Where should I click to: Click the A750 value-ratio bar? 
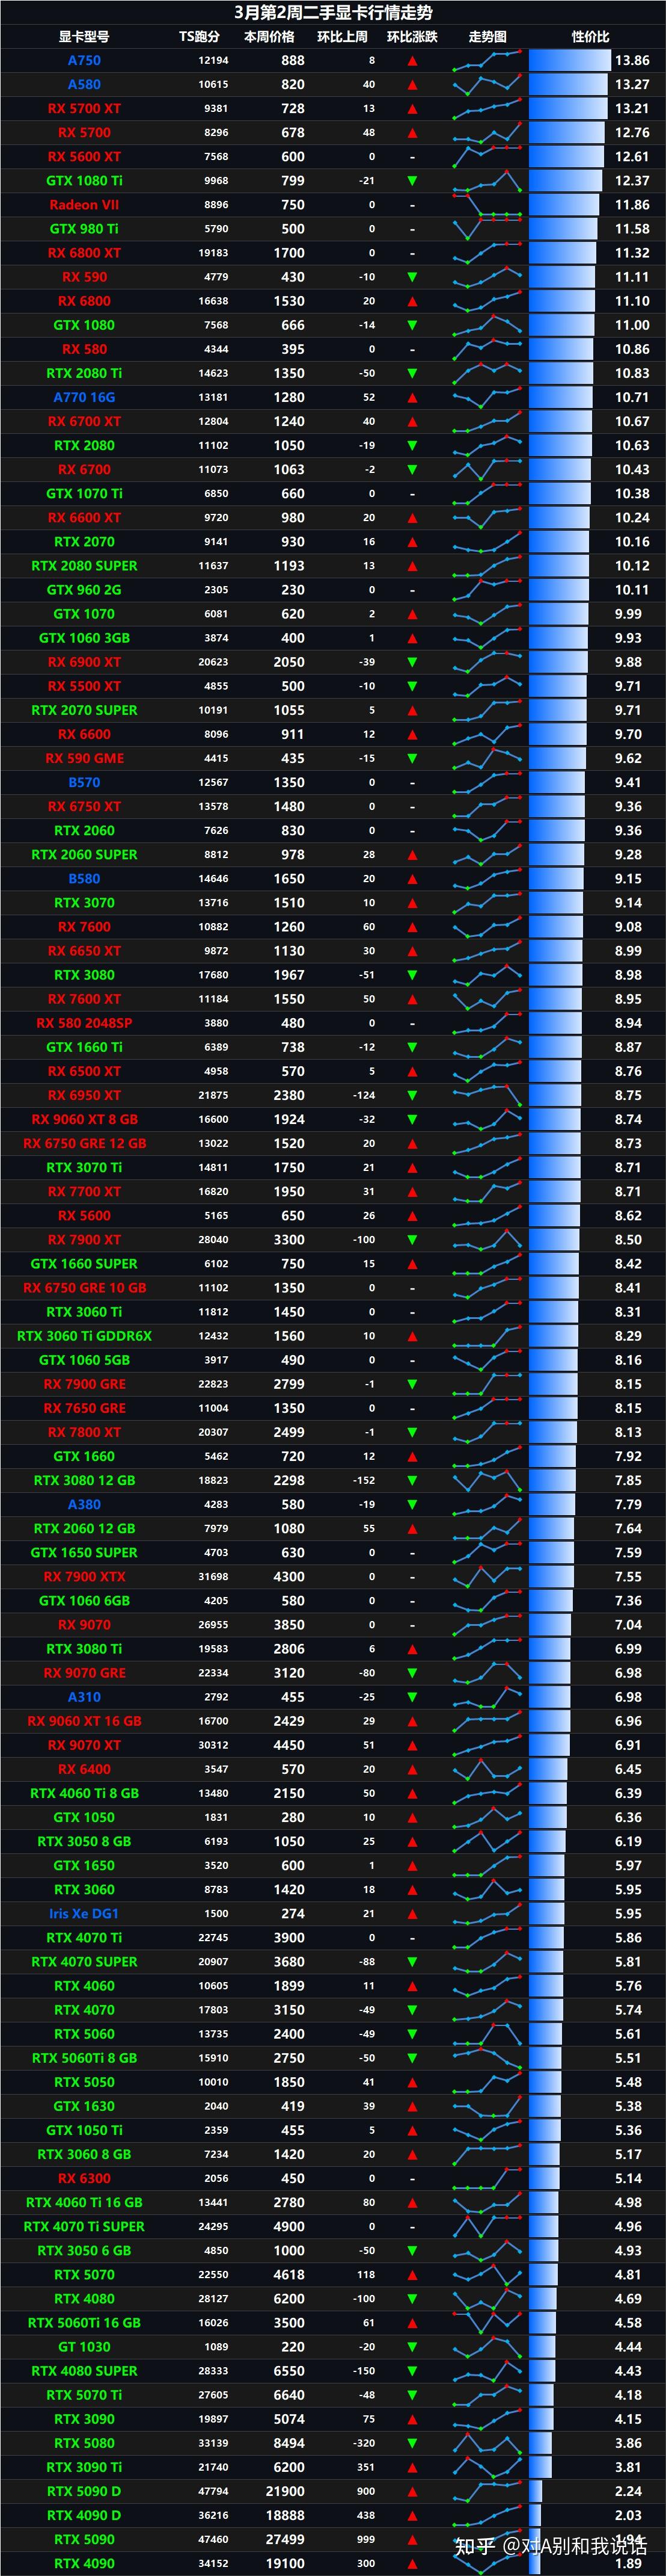coord(569,61)
